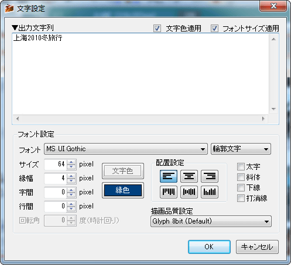Select the right text alignment icon
Viewport: 291px width, 265px height.
pyautogui.click(x=210, y=176)
